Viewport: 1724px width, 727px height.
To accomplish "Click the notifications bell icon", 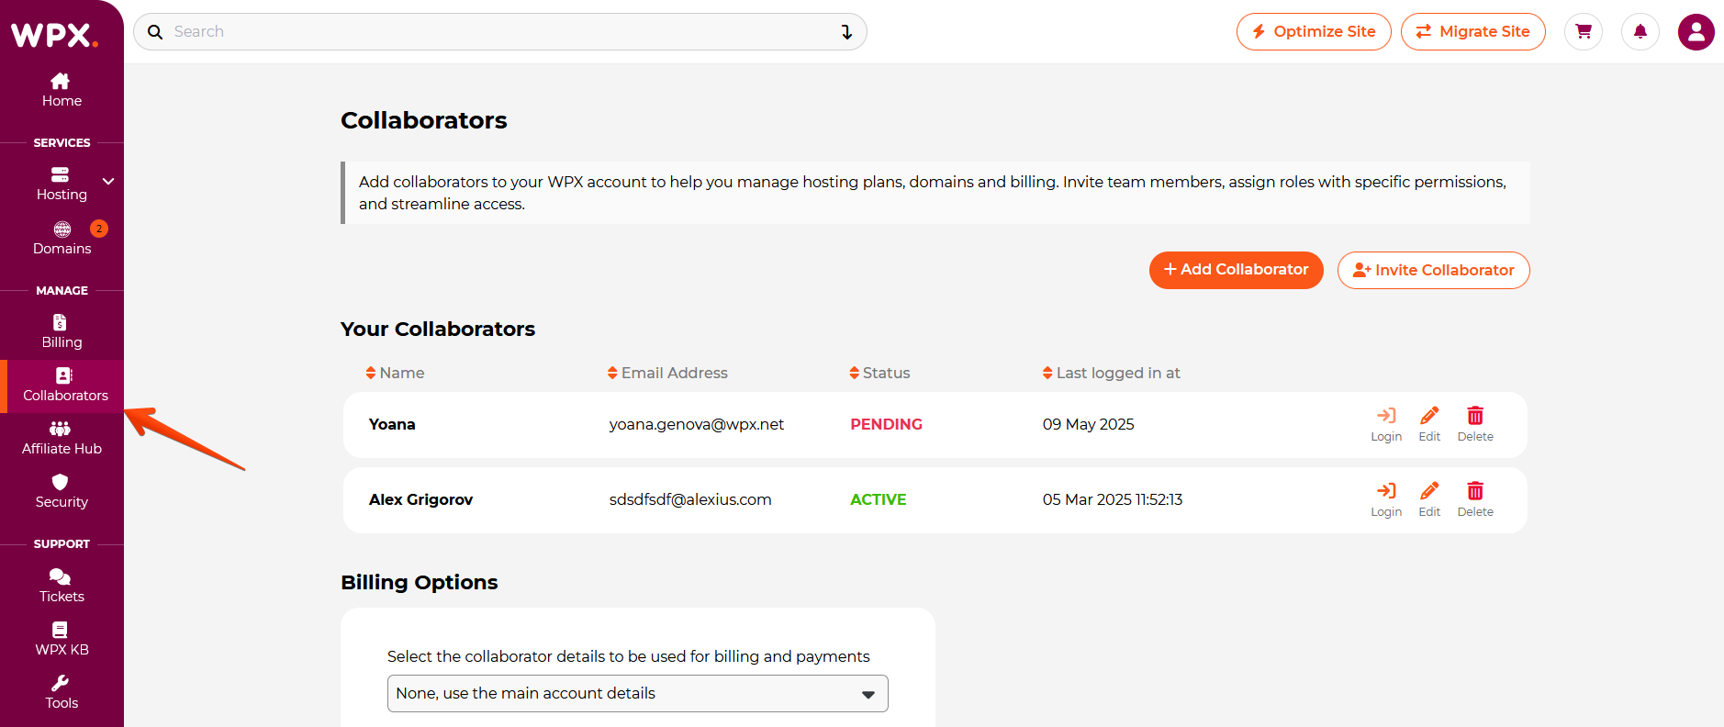I will tap(1640, 32).
